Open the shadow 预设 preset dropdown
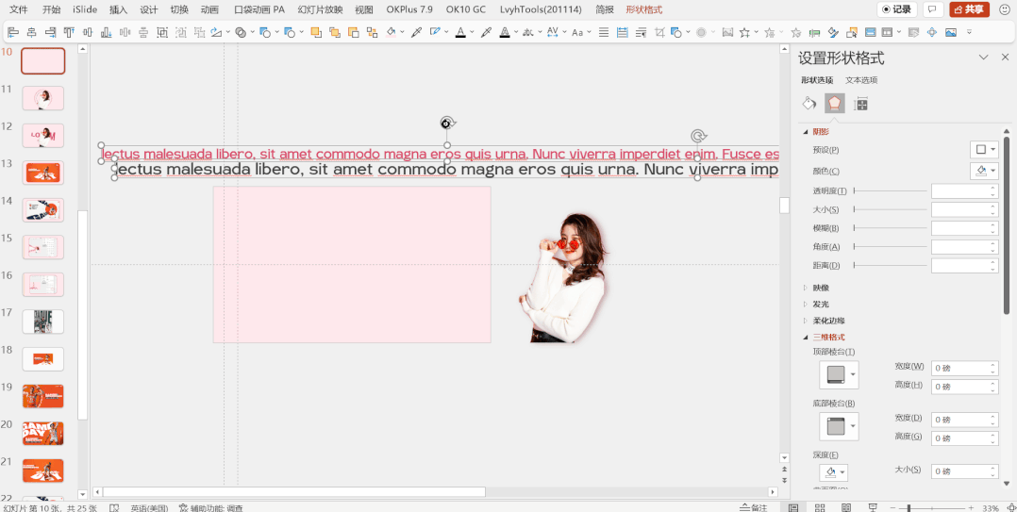The image size is (1017, 512). [x=984, y=150]
